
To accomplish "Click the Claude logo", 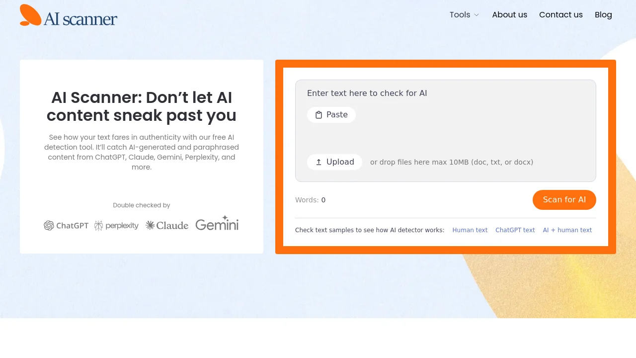I will (167, 226).
